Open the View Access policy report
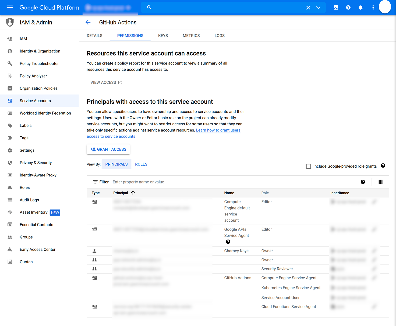 [x=106, y=82]
